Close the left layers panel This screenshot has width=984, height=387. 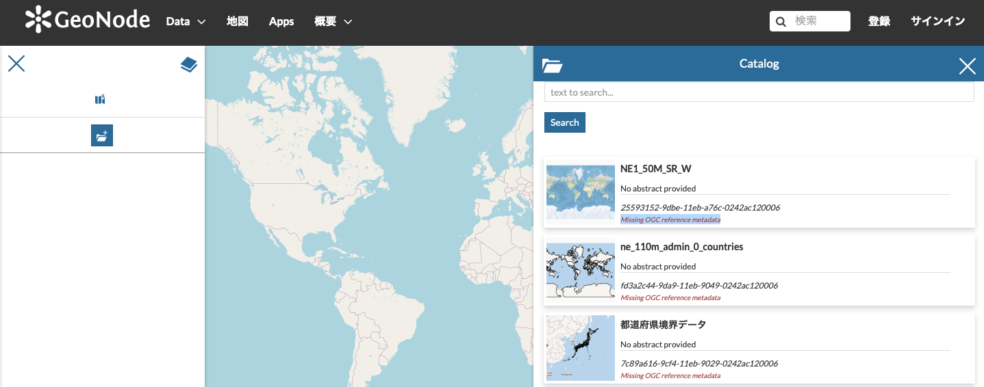coord(16,64)
